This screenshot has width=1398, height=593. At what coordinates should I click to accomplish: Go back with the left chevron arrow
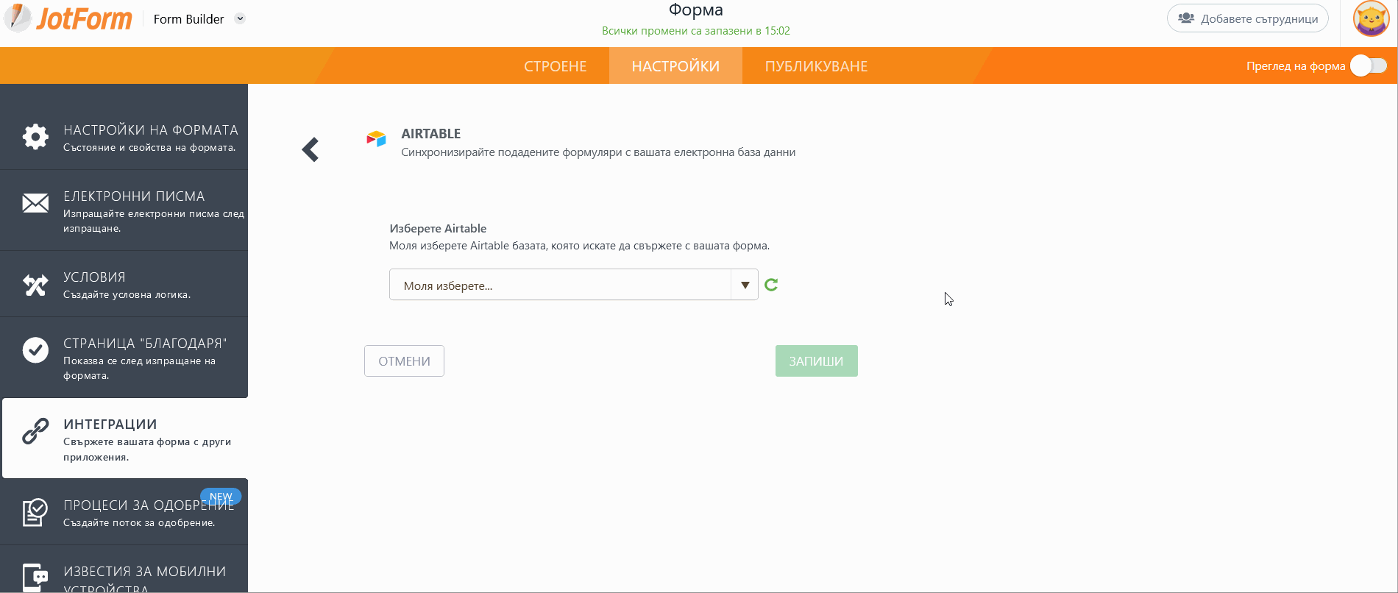point(311,149)
